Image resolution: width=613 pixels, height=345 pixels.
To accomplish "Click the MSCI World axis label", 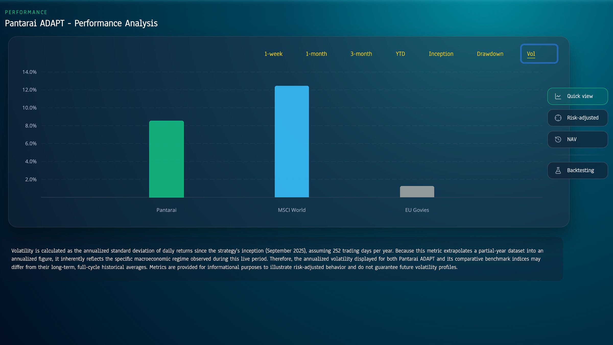I will [x=292, y=210].
